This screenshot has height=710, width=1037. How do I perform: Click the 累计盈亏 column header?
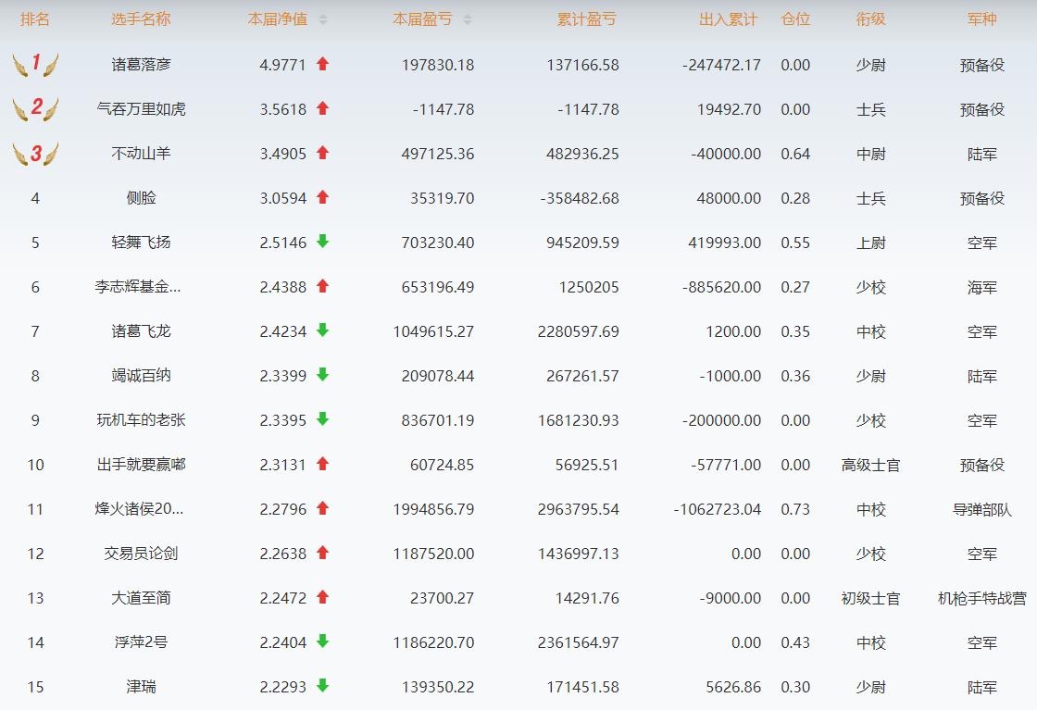586,19
